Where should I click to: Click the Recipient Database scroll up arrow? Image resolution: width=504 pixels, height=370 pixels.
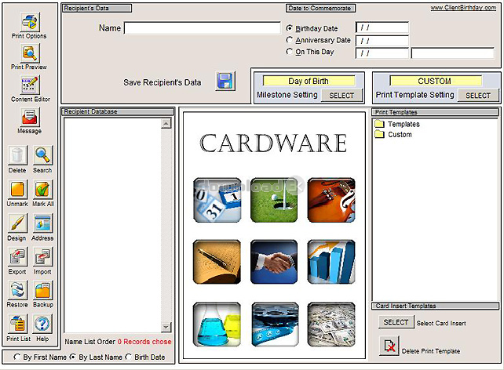pyautogui.click(x=166, y=124)
